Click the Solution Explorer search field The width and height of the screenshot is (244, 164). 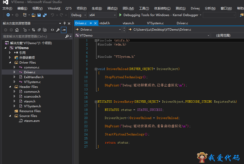(x=34, y=36)
